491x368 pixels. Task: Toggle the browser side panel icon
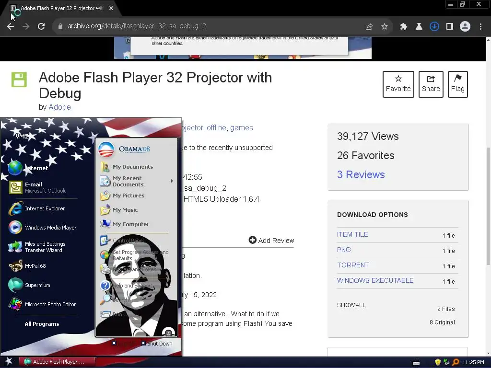450,26
